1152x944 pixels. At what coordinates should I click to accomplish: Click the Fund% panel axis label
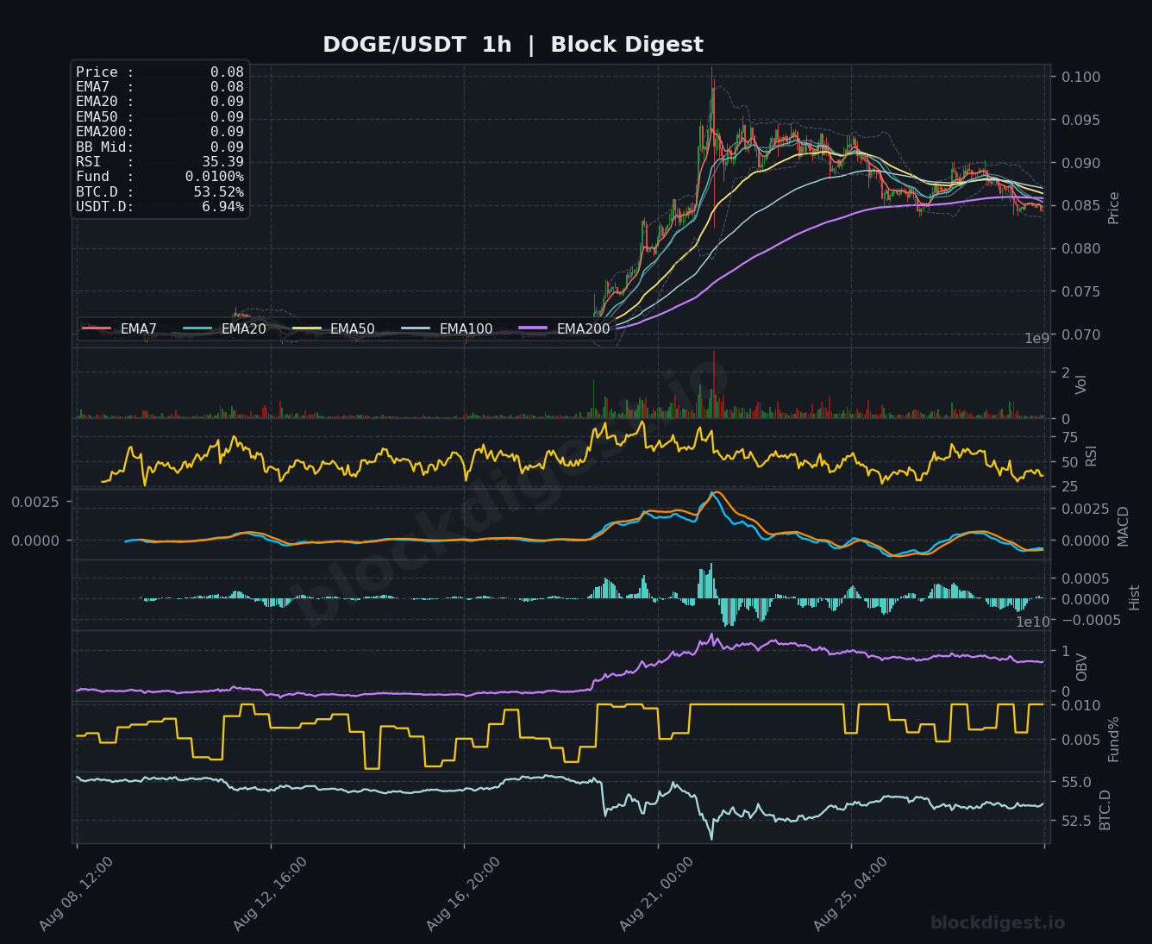[x=1113, y=739]
